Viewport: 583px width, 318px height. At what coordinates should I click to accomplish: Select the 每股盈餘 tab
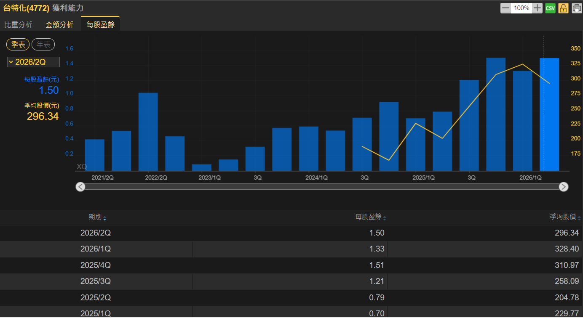100,24
